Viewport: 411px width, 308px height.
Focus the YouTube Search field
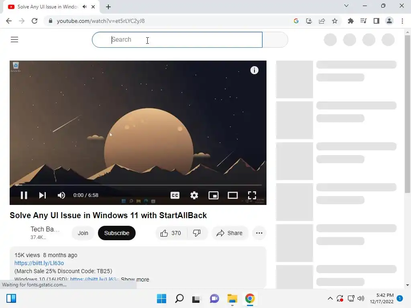pyautogui.click(x=177, y=40)
